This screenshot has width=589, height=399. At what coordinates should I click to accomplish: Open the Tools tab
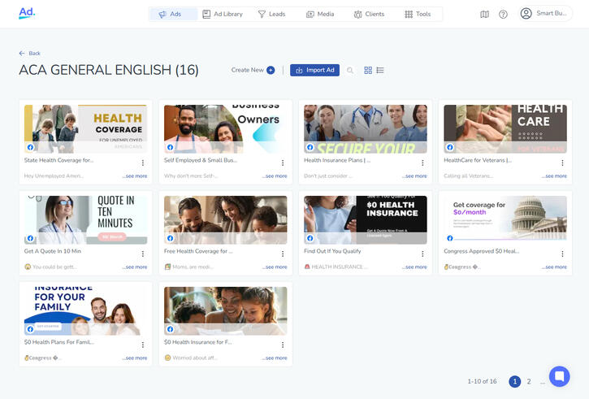418,14
